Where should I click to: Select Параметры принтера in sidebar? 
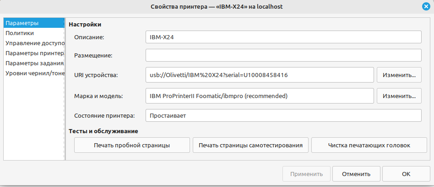point(34,53)
